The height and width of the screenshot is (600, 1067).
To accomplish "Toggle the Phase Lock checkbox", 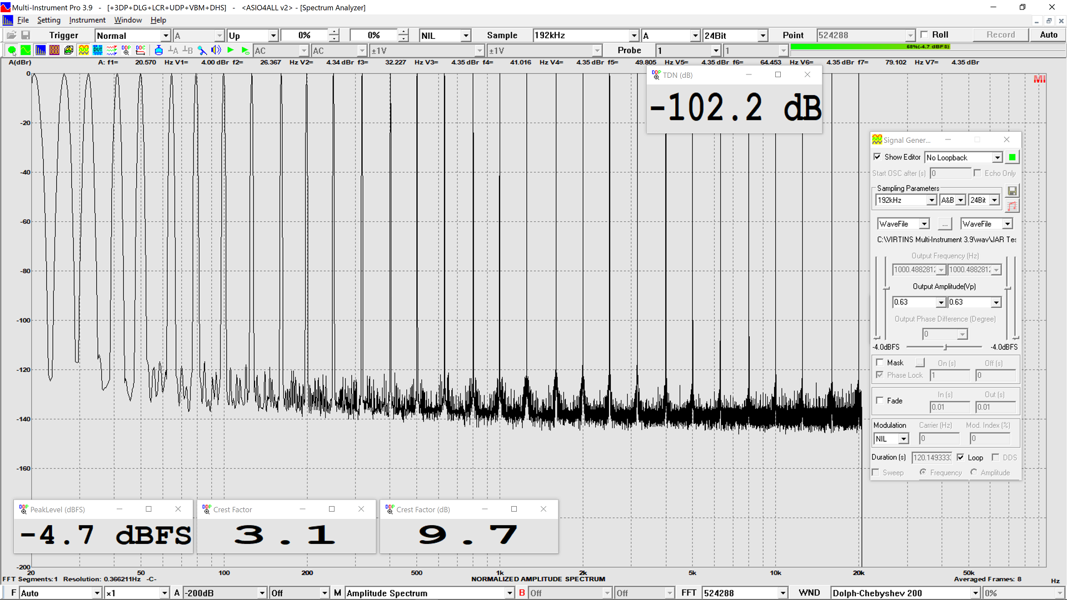I will pyautogui.click(x=880, y=375).
